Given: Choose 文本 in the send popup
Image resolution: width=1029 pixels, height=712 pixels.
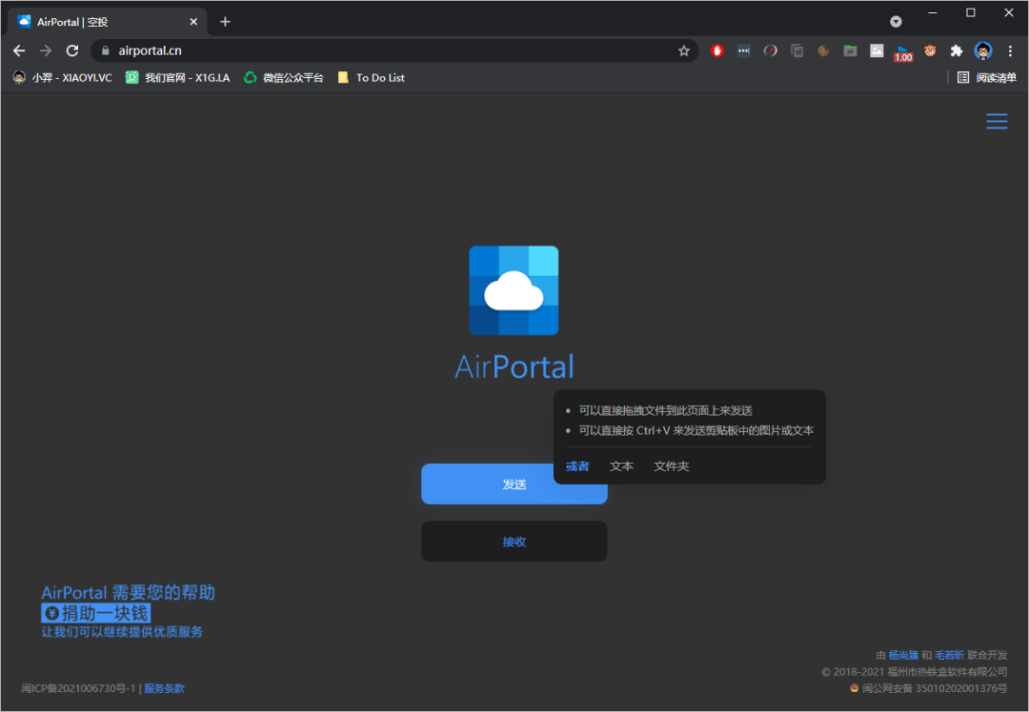Looking at the screenshot, I should (621, 466).
